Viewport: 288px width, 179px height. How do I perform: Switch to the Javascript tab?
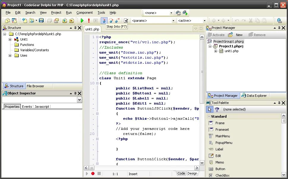click(42, 107)
